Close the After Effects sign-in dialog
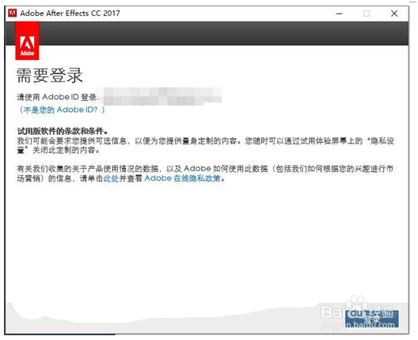The image size is (418, 340). tap(394, 13)
